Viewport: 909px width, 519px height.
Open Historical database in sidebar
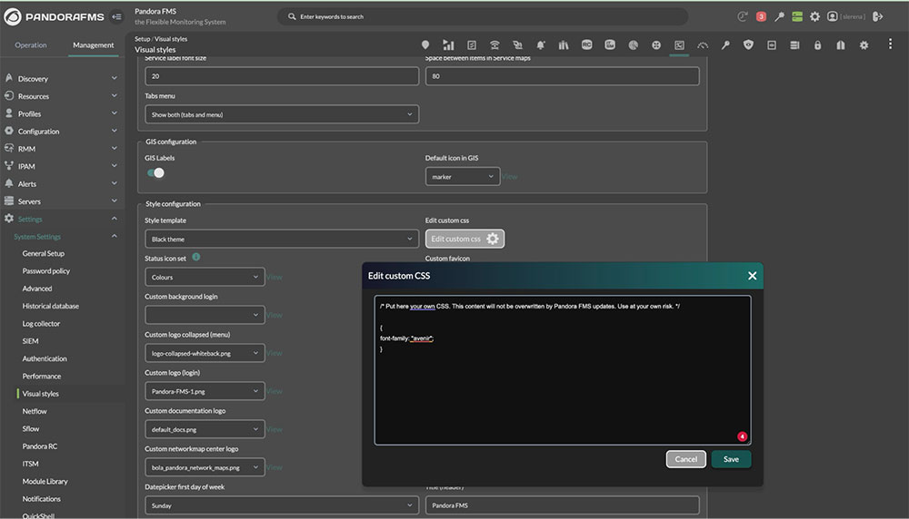point(50,306)
